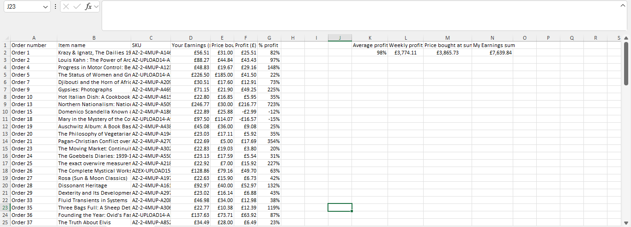Screen dimensions: 631x227
Task: Select column D header
Action: coord(191,38)
